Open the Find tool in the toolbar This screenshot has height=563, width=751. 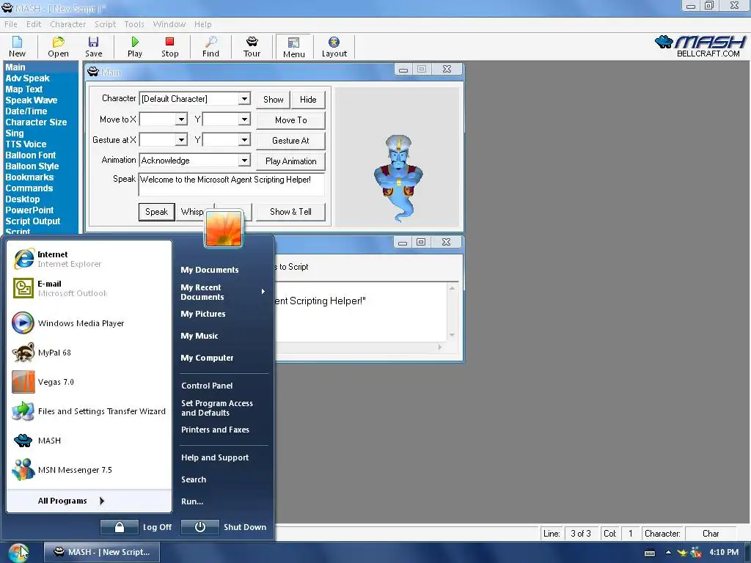pos(210,47)
